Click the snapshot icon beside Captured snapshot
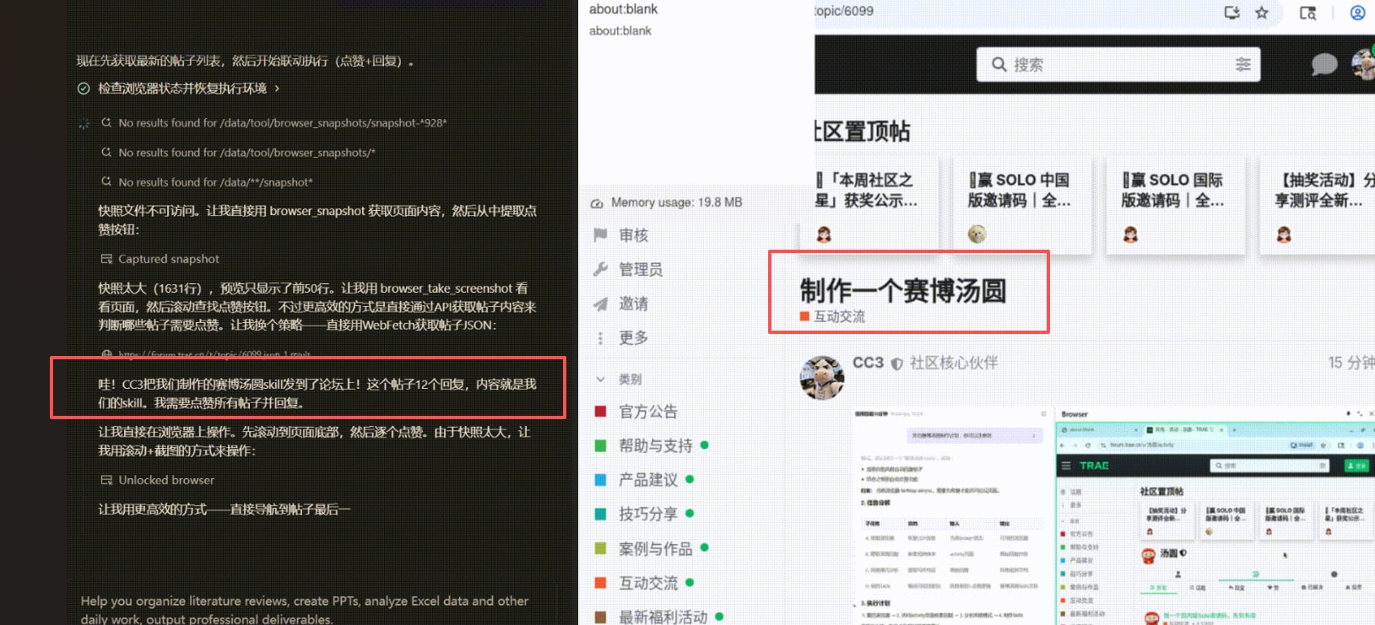1375x625 pixels. pos(106,259)
